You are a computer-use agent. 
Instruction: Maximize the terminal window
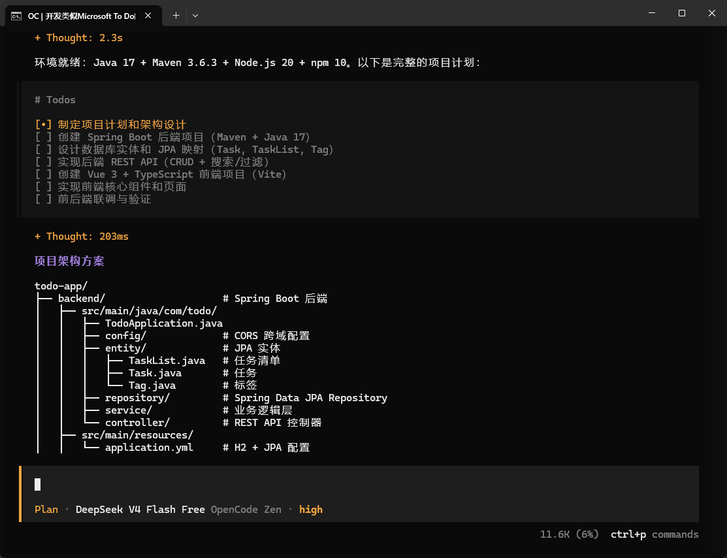coord(681,14)
